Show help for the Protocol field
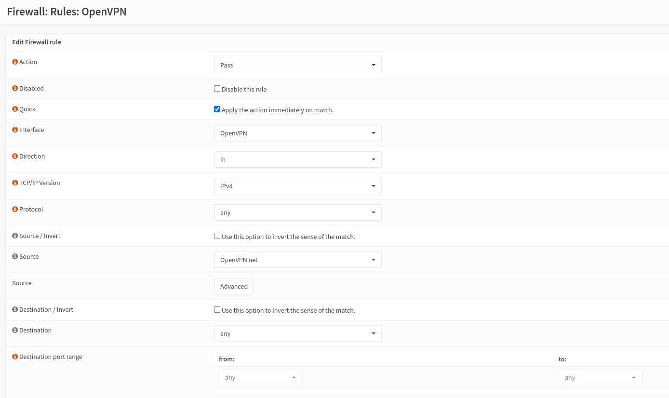 coord(15,210)
